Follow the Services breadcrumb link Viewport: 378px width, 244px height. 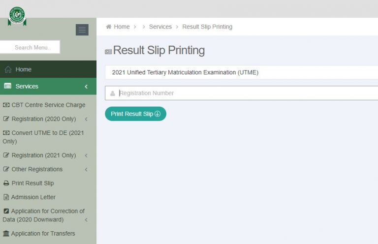click(160, 27)
